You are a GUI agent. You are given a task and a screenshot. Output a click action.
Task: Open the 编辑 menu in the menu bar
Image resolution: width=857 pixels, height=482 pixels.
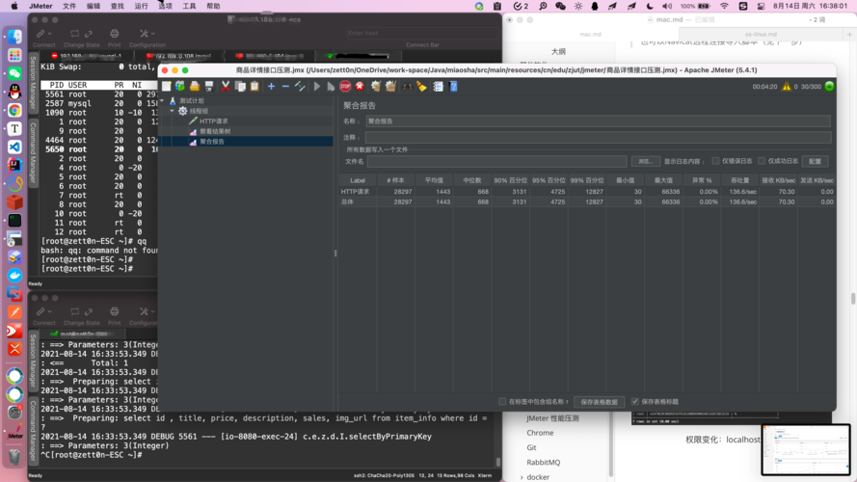94,6
